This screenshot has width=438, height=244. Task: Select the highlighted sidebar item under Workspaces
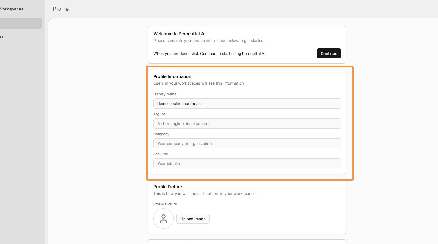point(21,23)
